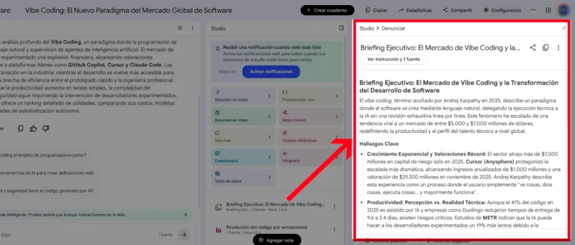Expand the Infografía chevron
The width and height of the screenshot is (575, 245).
[337, 157]
